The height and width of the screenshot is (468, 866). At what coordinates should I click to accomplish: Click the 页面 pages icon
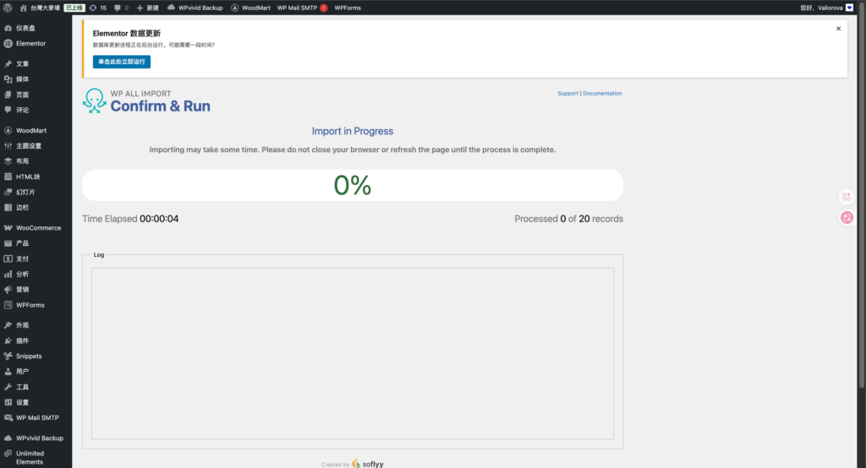[8, 95]
